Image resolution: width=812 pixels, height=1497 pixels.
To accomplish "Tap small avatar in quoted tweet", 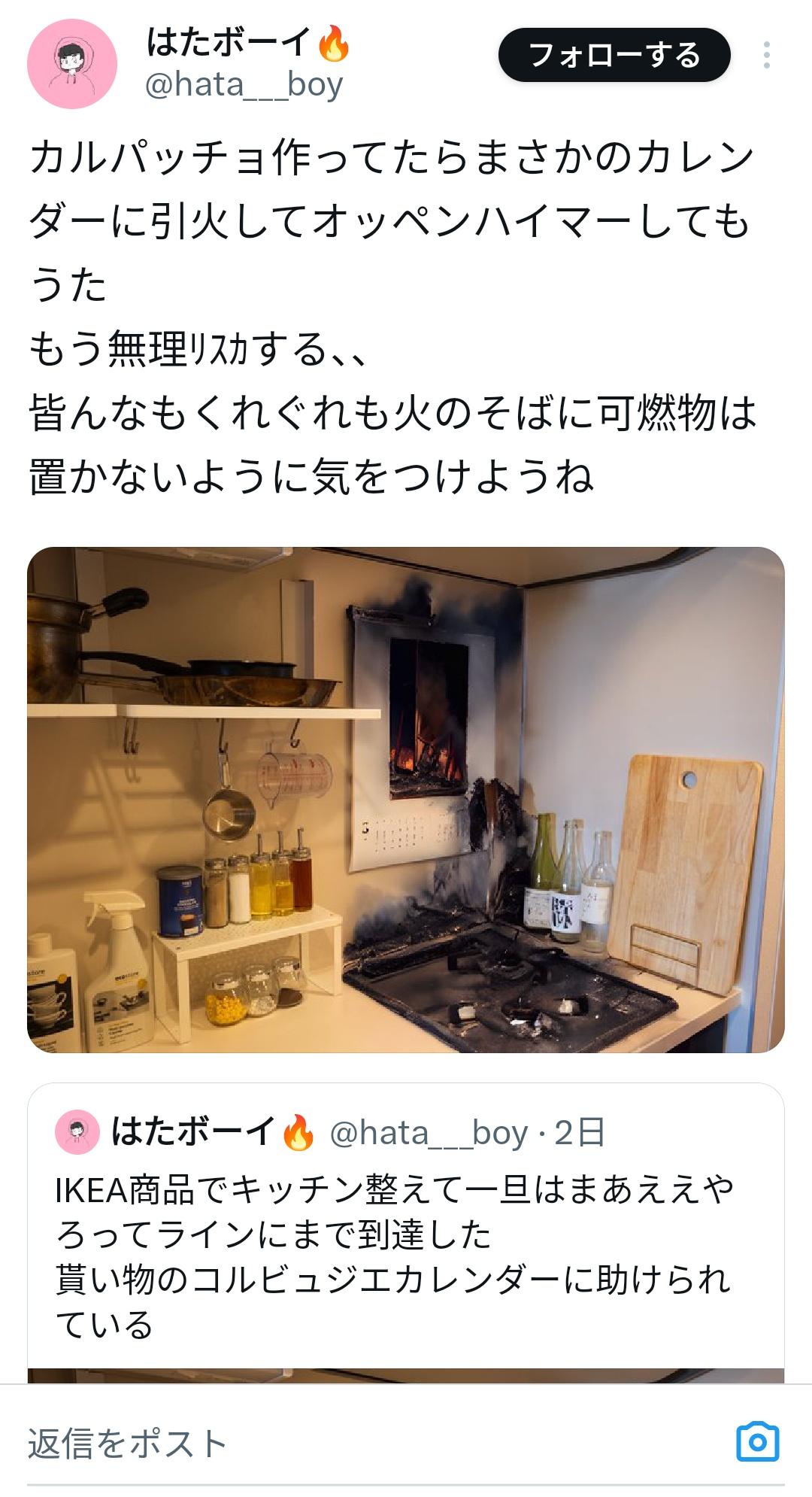I will pos(77,1131).
